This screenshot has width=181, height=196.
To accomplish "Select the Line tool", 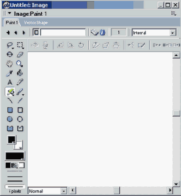I will click(20, 100).
